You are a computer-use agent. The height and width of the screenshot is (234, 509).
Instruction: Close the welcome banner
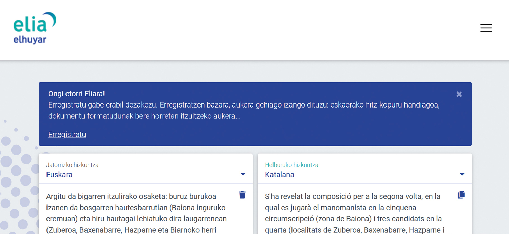[x=459, y=94]
